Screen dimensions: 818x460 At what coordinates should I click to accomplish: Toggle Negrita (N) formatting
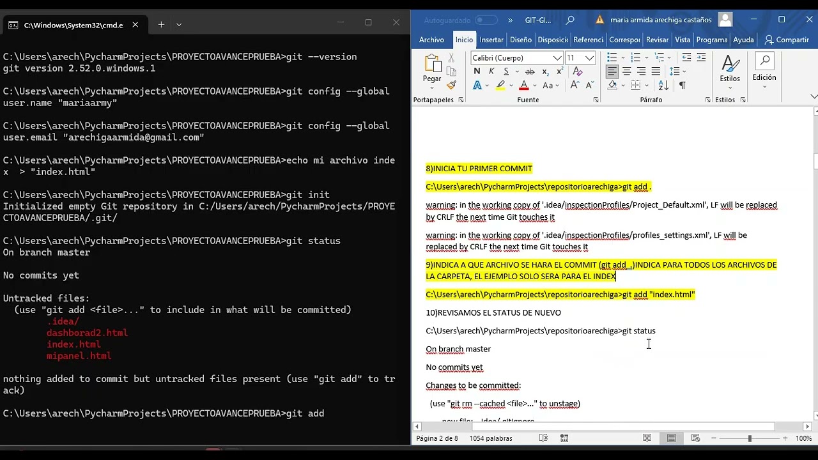tap(477, 71)
